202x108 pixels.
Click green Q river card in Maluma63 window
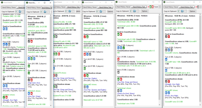[85, 69]
